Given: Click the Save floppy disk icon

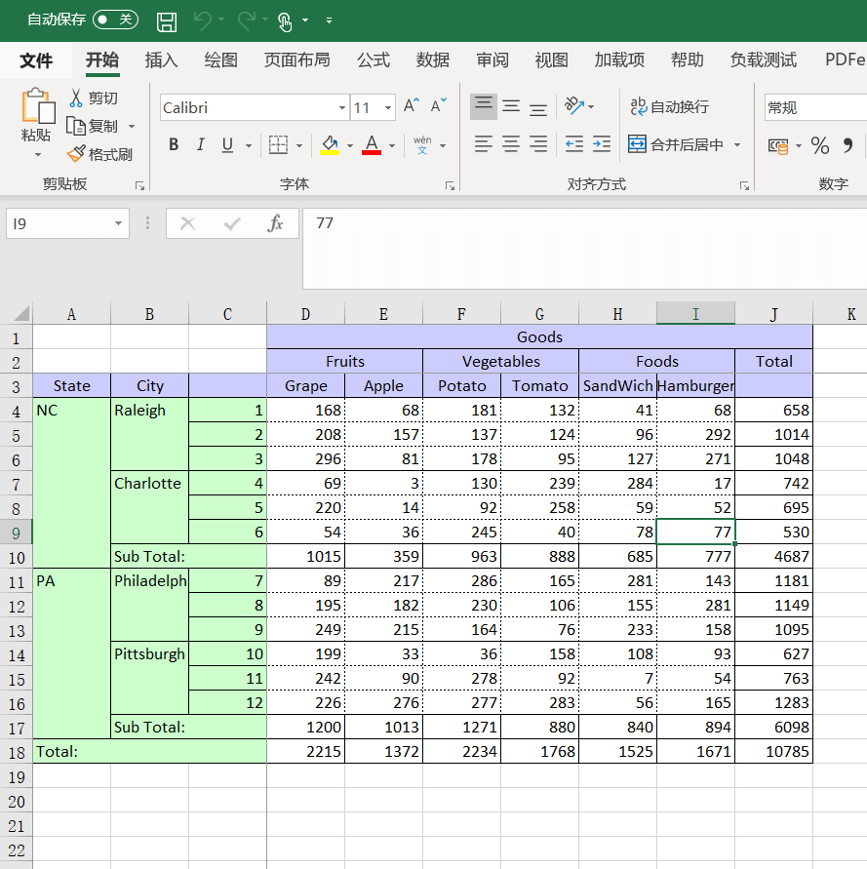Looking at the screenshot, I should [x=167, y=21].
